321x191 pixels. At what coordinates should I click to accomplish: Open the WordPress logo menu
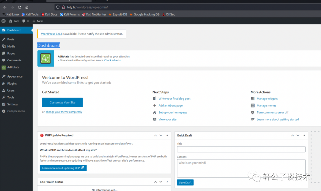pos(4,21)
